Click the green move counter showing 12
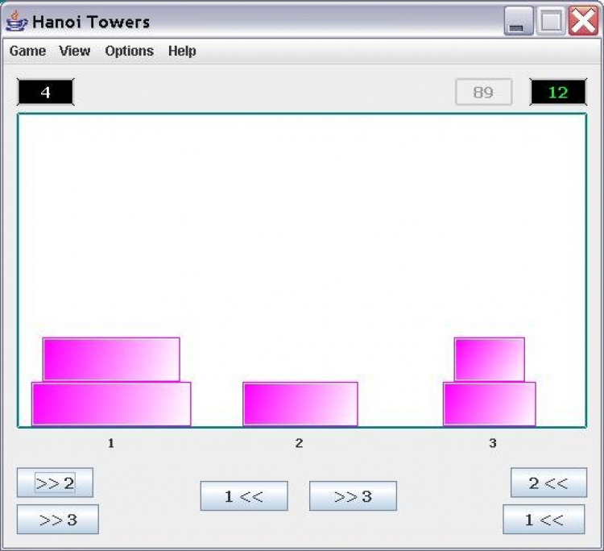This screenshot has height=551, width=604. click(558, 92)
